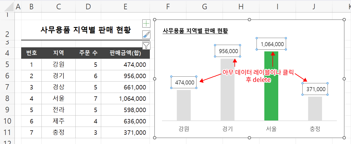The width and height of the screenshot is (351, 144).
Task: Click the sheet title cell 사무용품 지역별 판매 현황
Action: tap(86, 30)
